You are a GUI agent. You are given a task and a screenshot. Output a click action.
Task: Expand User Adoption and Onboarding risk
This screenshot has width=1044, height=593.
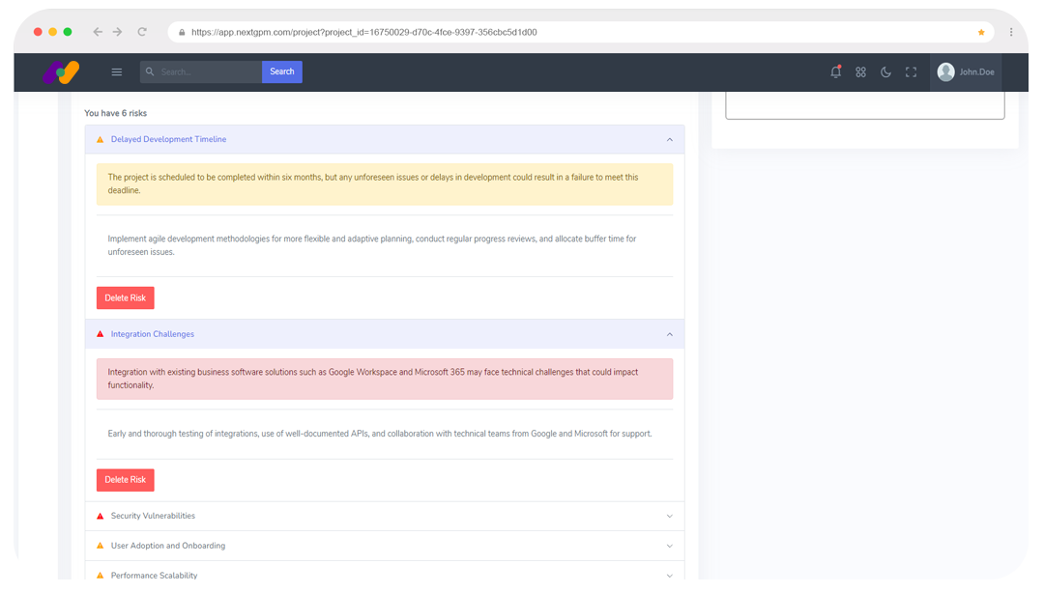coord(670,547)
